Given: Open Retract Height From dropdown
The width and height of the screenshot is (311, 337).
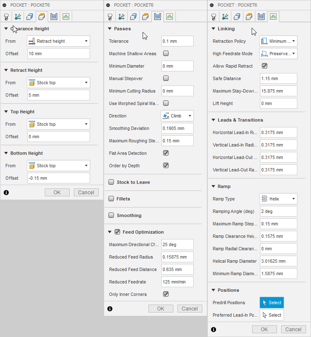Looking at the screenshot, I should 58,83.
